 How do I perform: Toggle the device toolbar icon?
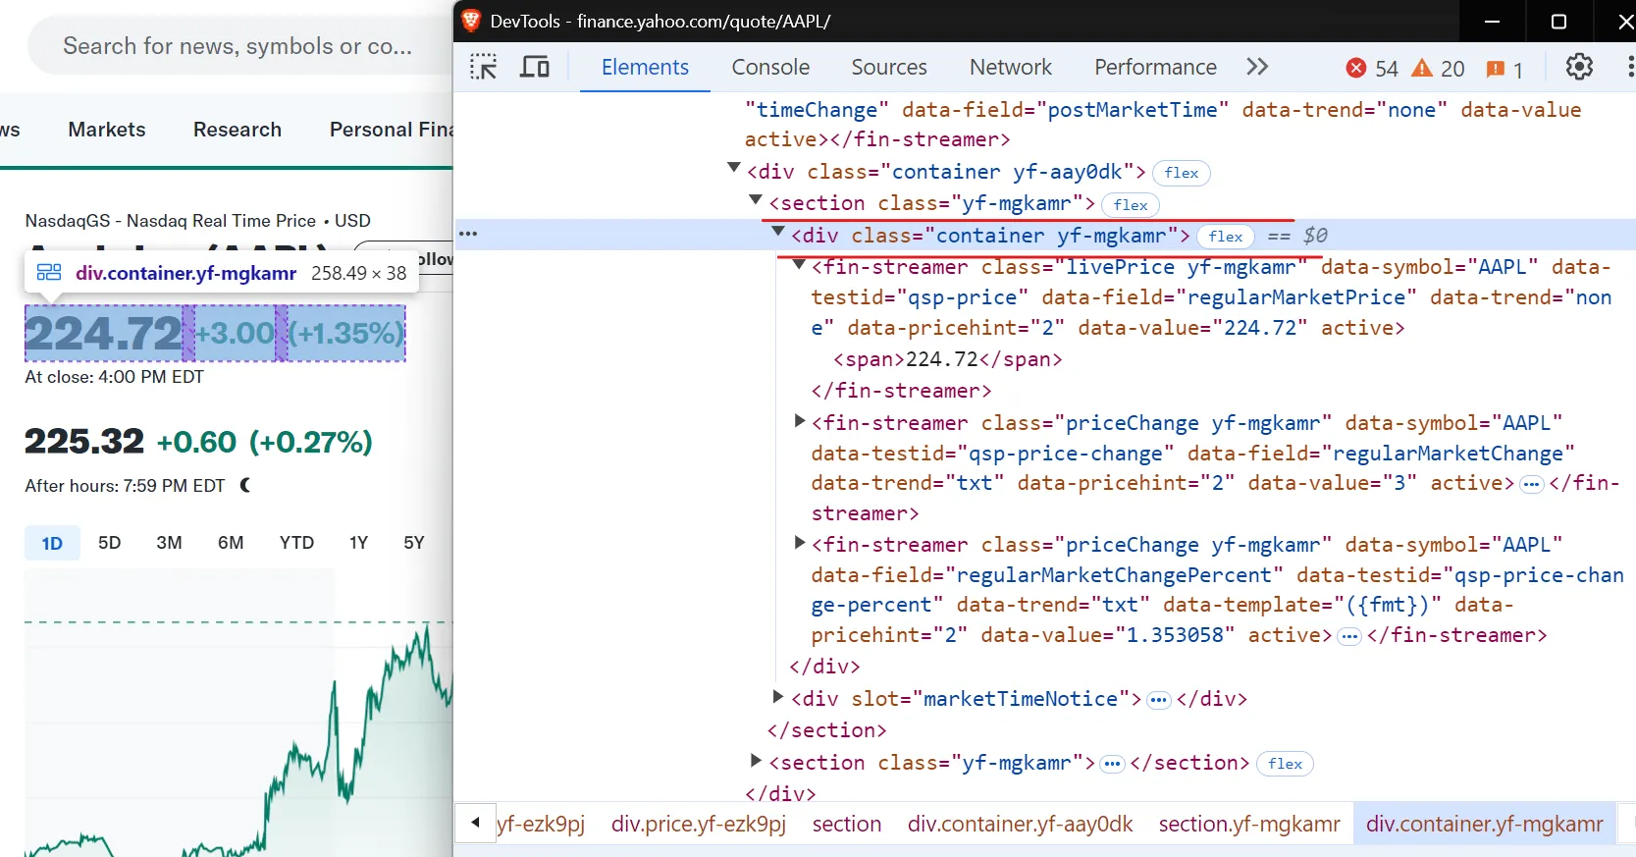[x=535, y=67]
